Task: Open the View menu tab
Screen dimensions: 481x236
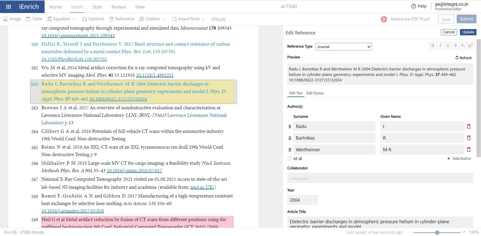Action: [140, 7]
